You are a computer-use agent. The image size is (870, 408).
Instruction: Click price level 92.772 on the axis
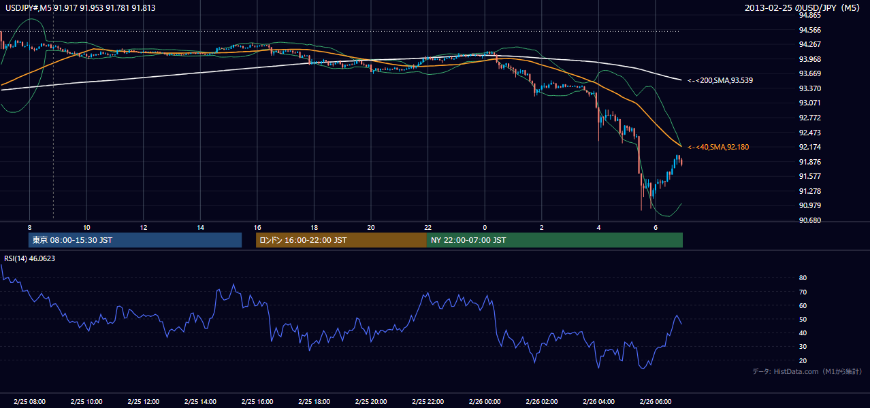pos(809,118)
